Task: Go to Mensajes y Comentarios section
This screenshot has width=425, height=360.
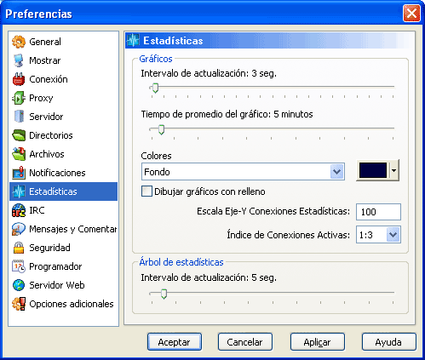Action: [x=64, y=229]
